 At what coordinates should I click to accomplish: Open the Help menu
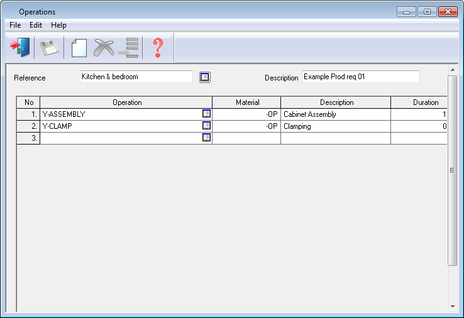pyautogui.click(x=58, y=25)
